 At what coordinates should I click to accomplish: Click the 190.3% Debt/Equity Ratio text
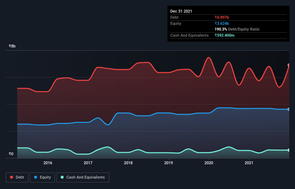237,29
